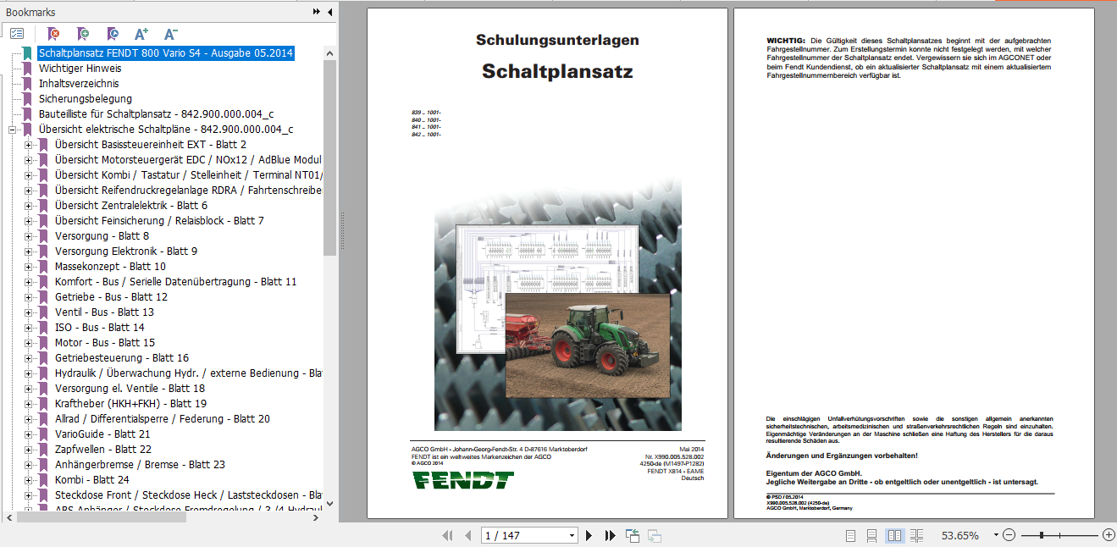Screen dimensions: 1117x547
Task: Open Komfort - Bus / Serielle Datenübertragung bookmark
Action: 175,282
